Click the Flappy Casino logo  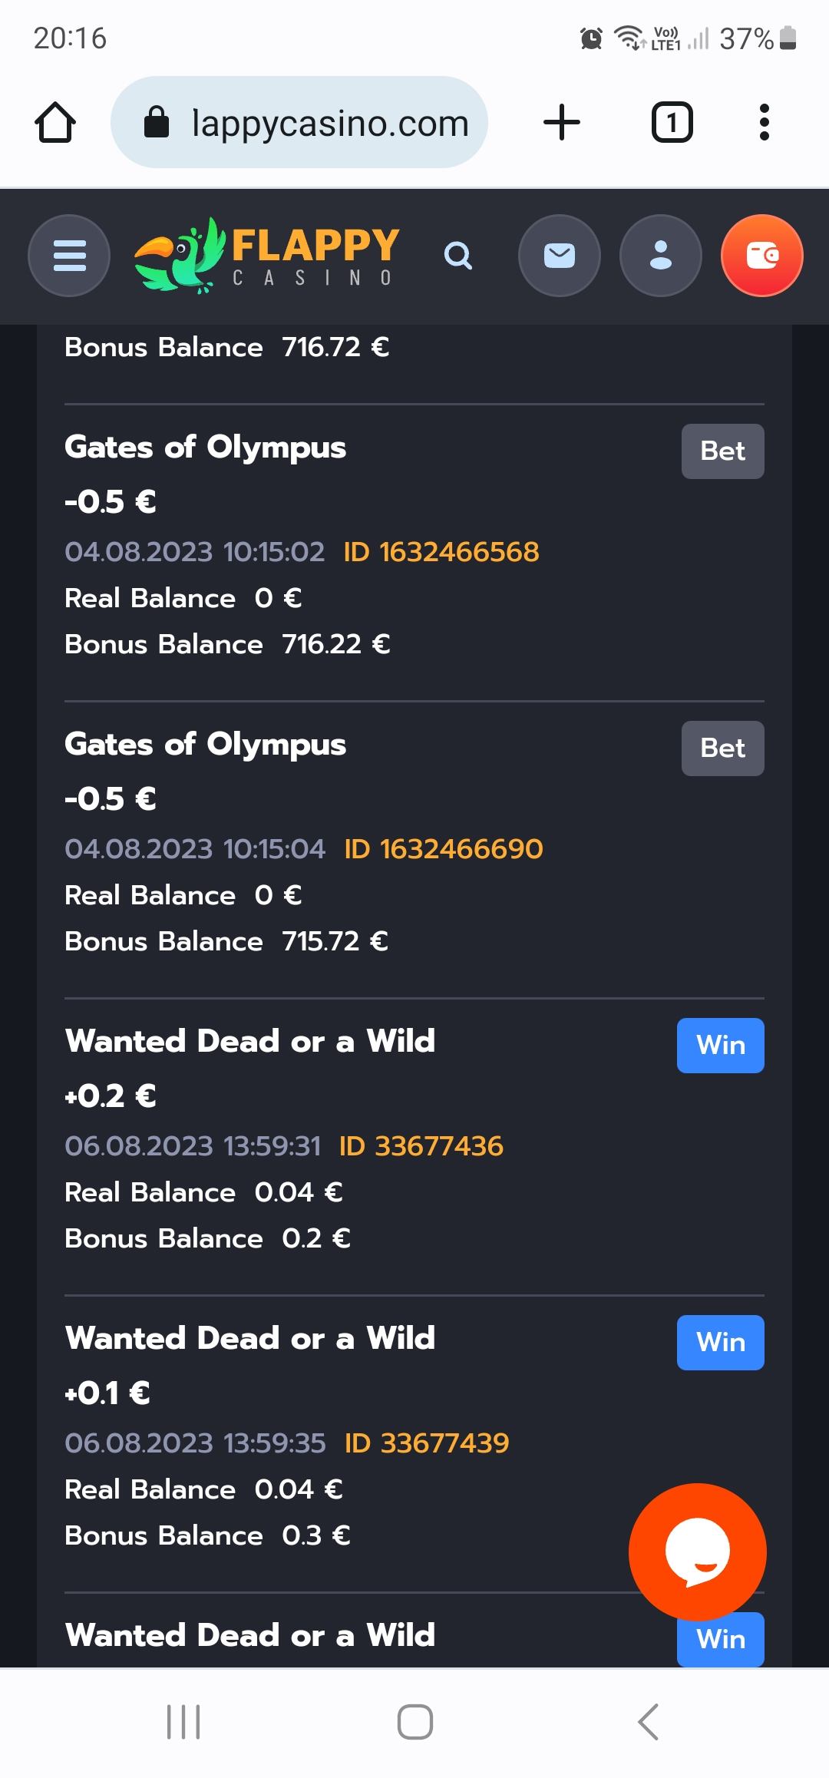266,256
